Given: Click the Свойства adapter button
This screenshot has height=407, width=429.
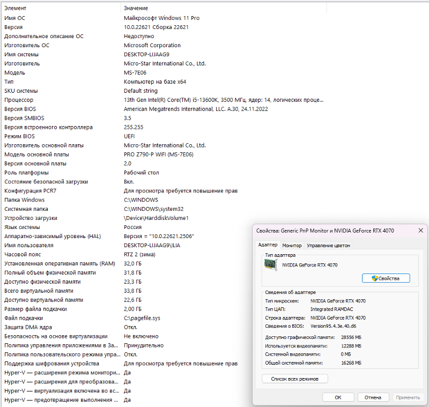Looking at the screenshot, I should click(386, 278).
